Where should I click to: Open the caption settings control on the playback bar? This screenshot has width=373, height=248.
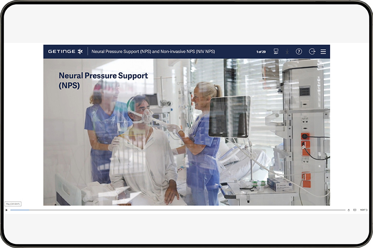pos(355,210)
